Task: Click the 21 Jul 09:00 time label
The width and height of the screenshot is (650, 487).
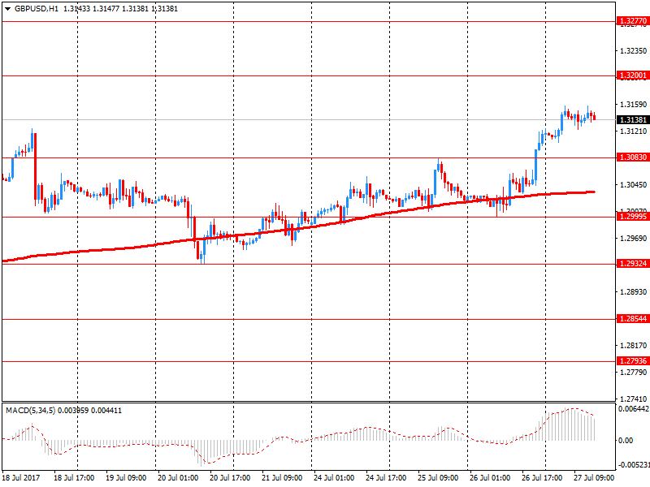Action: 282,478
